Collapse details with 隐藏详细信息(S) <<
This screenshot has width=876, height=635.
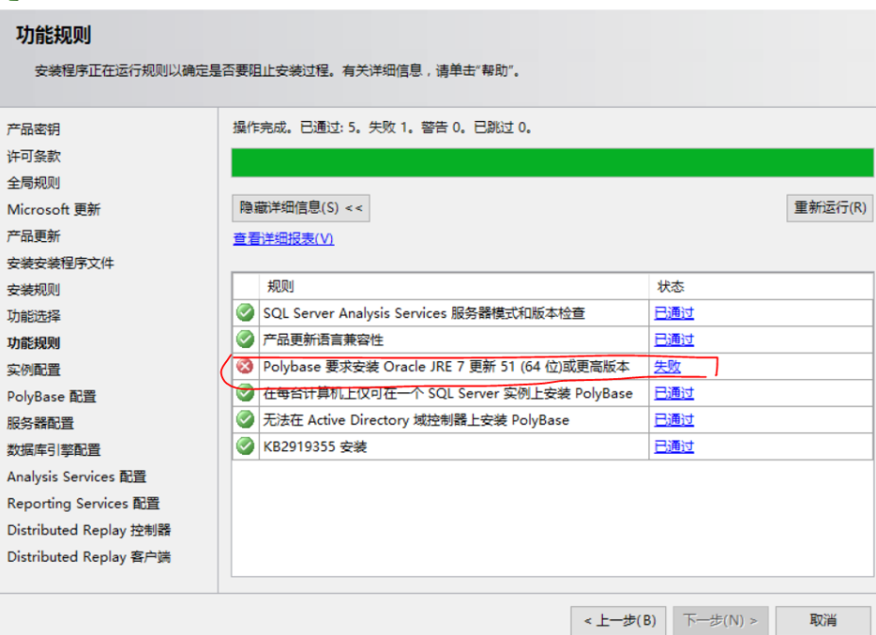click(302, 207)
